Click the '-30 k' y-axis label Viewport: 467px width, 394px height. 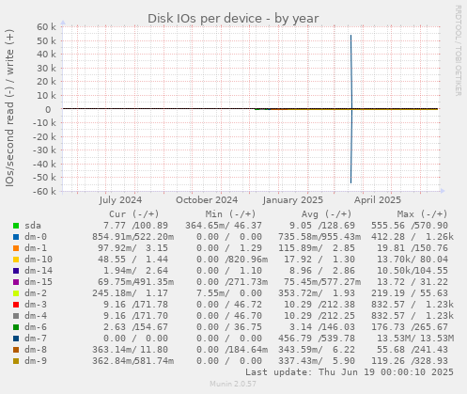[44, 150]
